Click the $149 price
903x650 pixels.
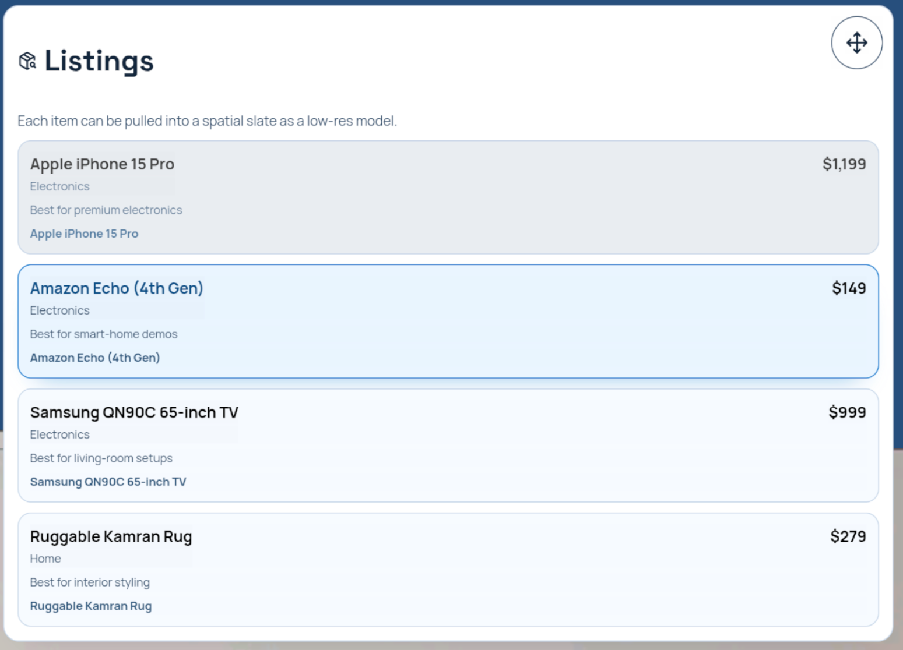pyautogui.click(x=849, y=288)
